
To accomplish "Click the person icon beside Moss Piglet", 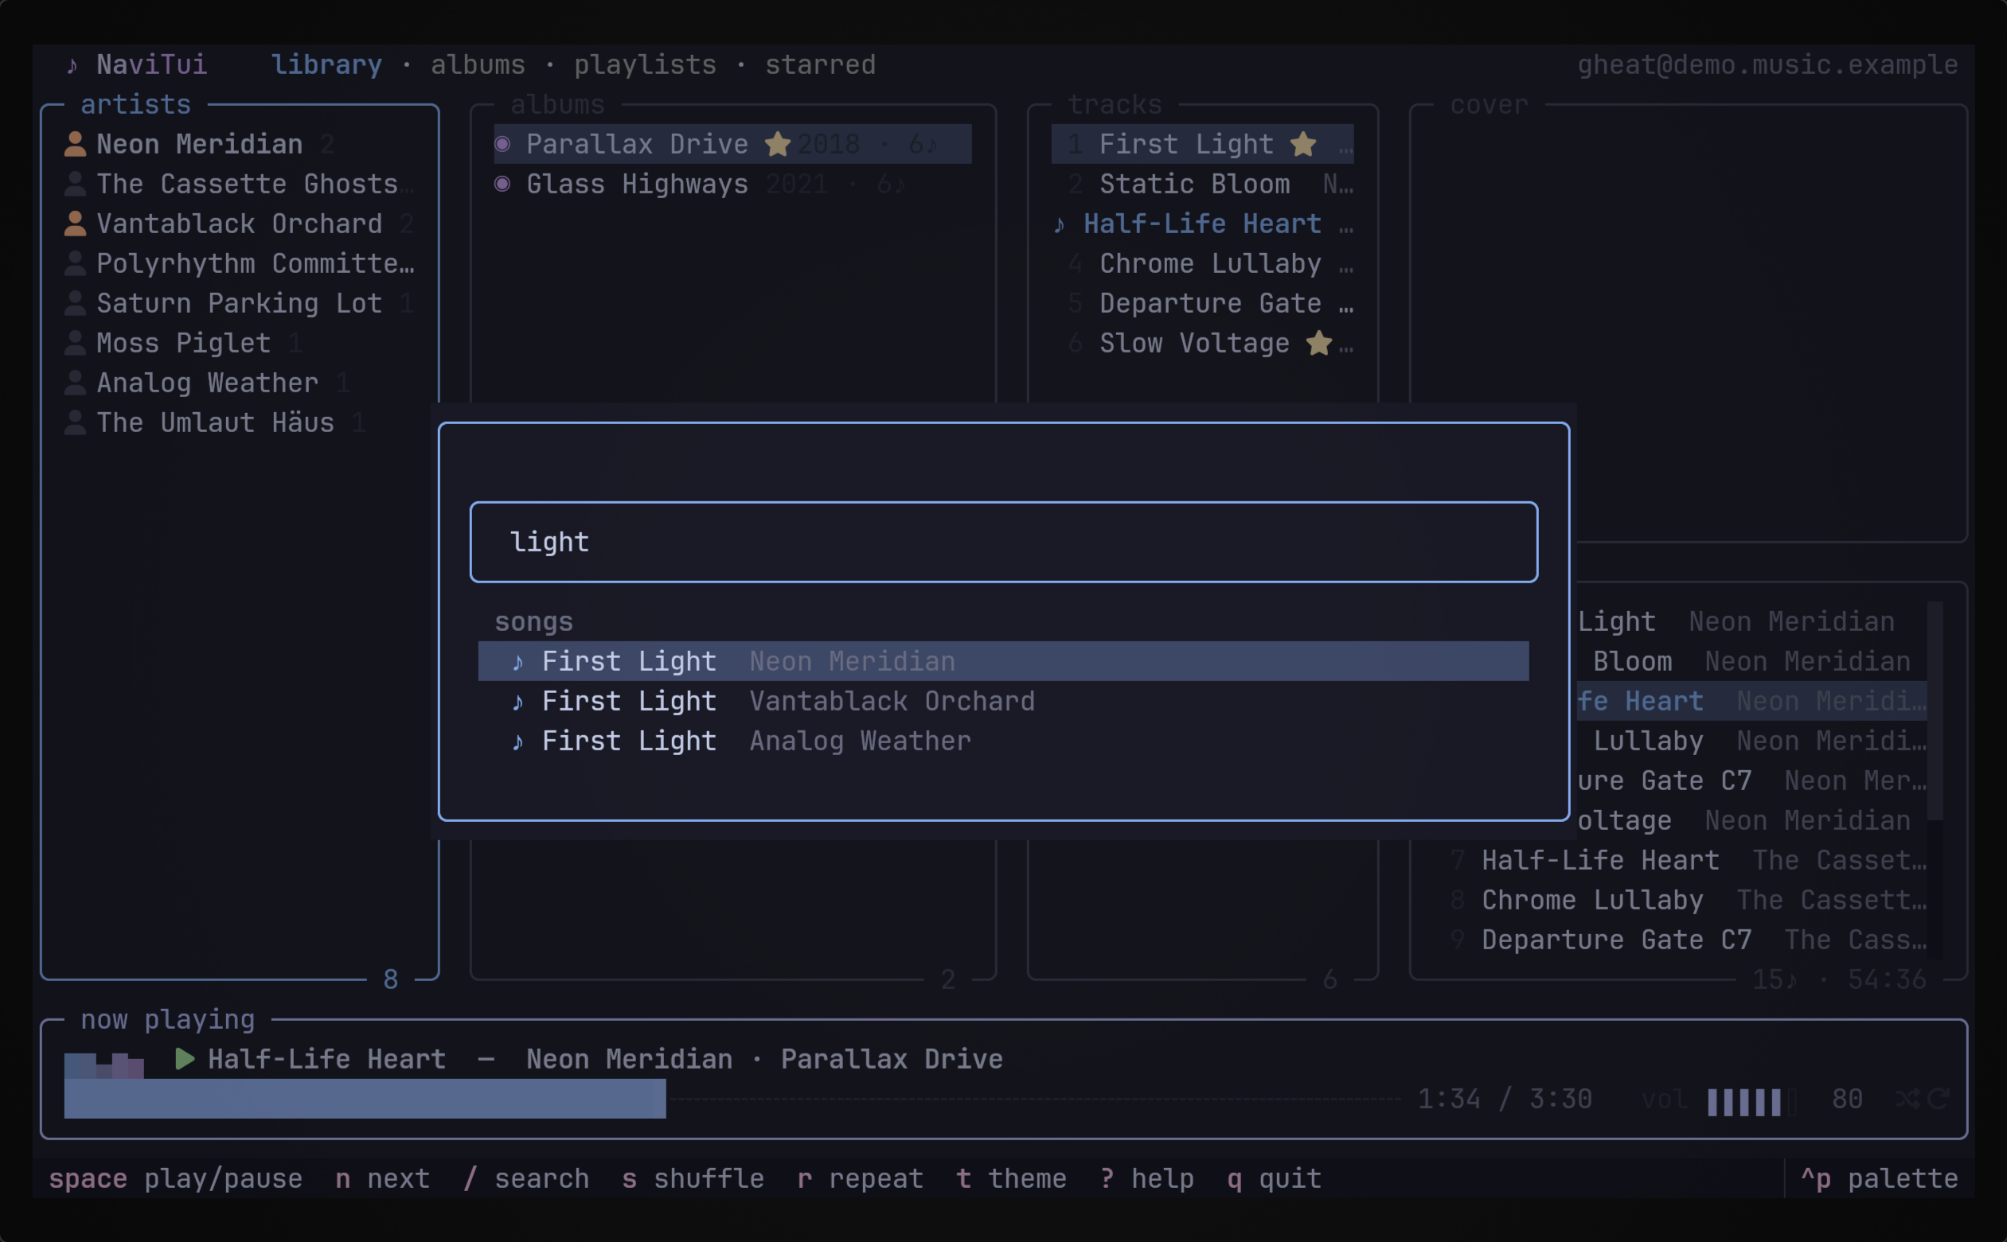I will [x=75, y=343].
